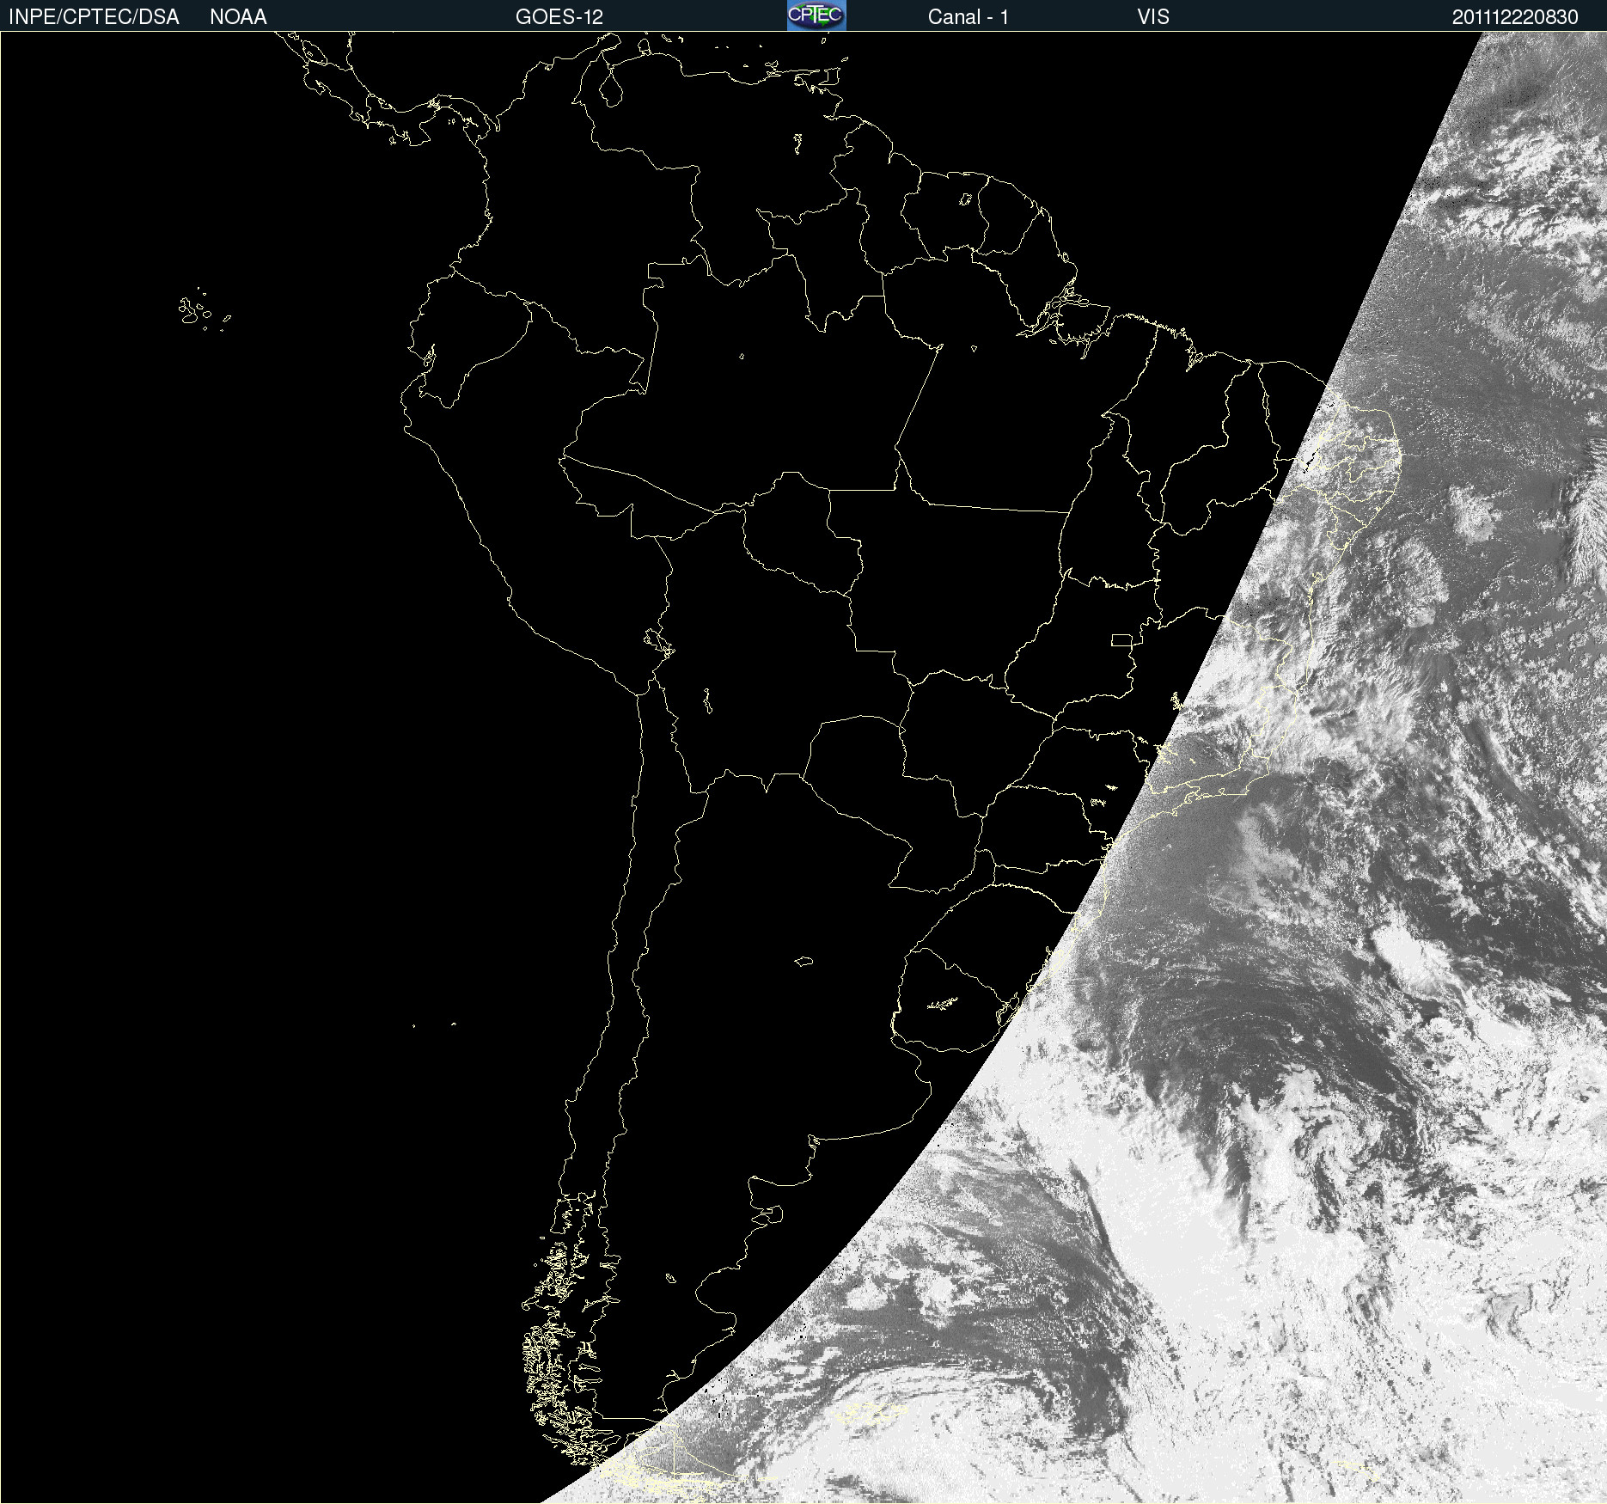Click the VIS channel label
Screen dimensions: 1607x1504
click(x=1152, y=17)
